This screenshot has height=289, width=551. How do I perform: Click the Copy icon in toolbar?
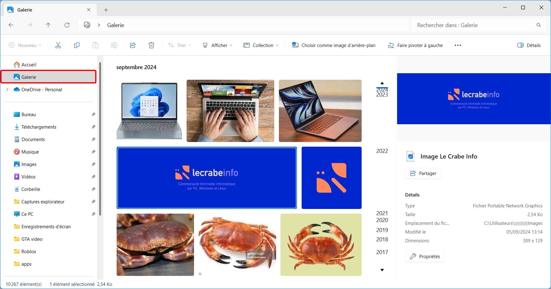tap(77, 45)
